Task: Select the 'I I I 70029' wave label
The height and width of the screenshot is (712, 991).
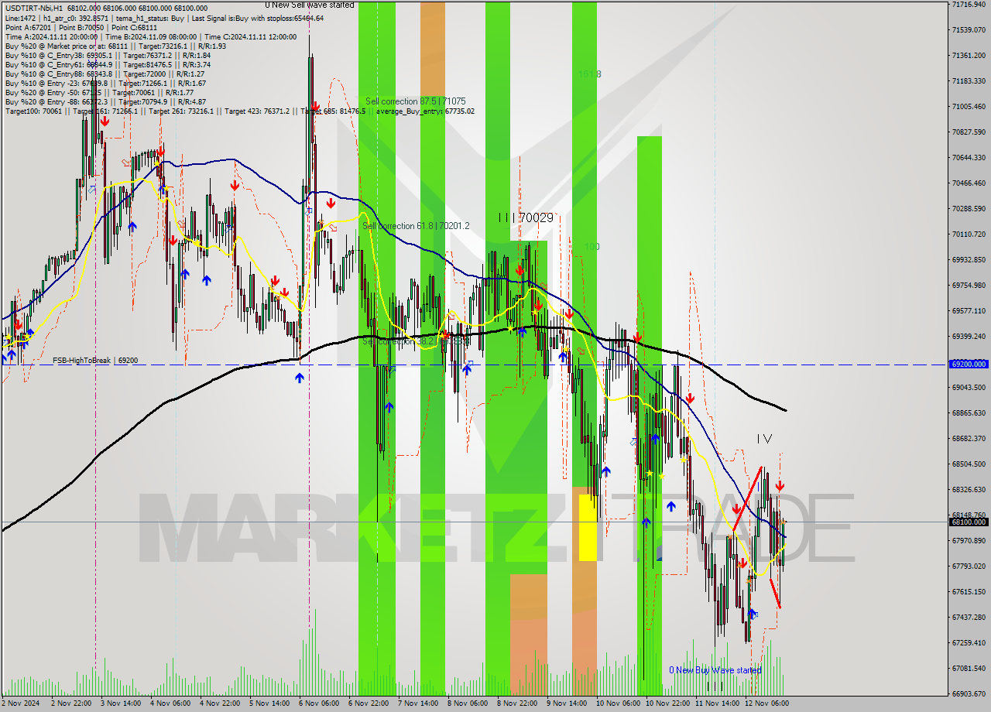Action: click(526, 218)
